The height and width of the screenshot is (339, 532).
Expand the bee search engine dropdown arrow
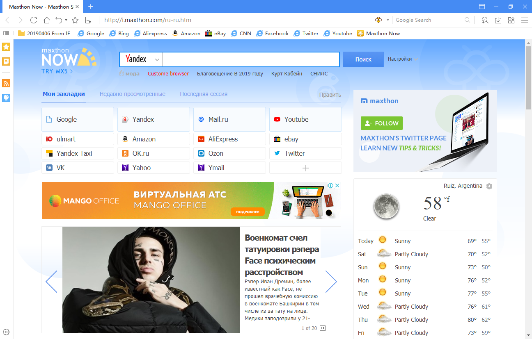coord(388,20)
